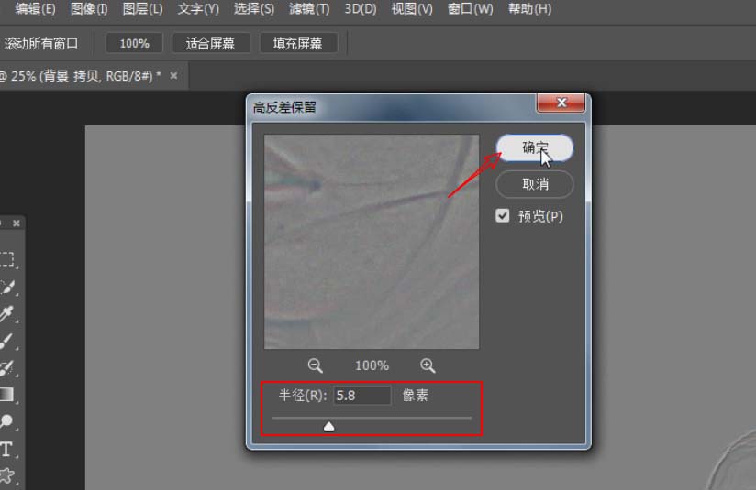The width and height of the screenshot is (756, 490).
Task: Open the 3D(D) menu
Action: click(361, 8)
